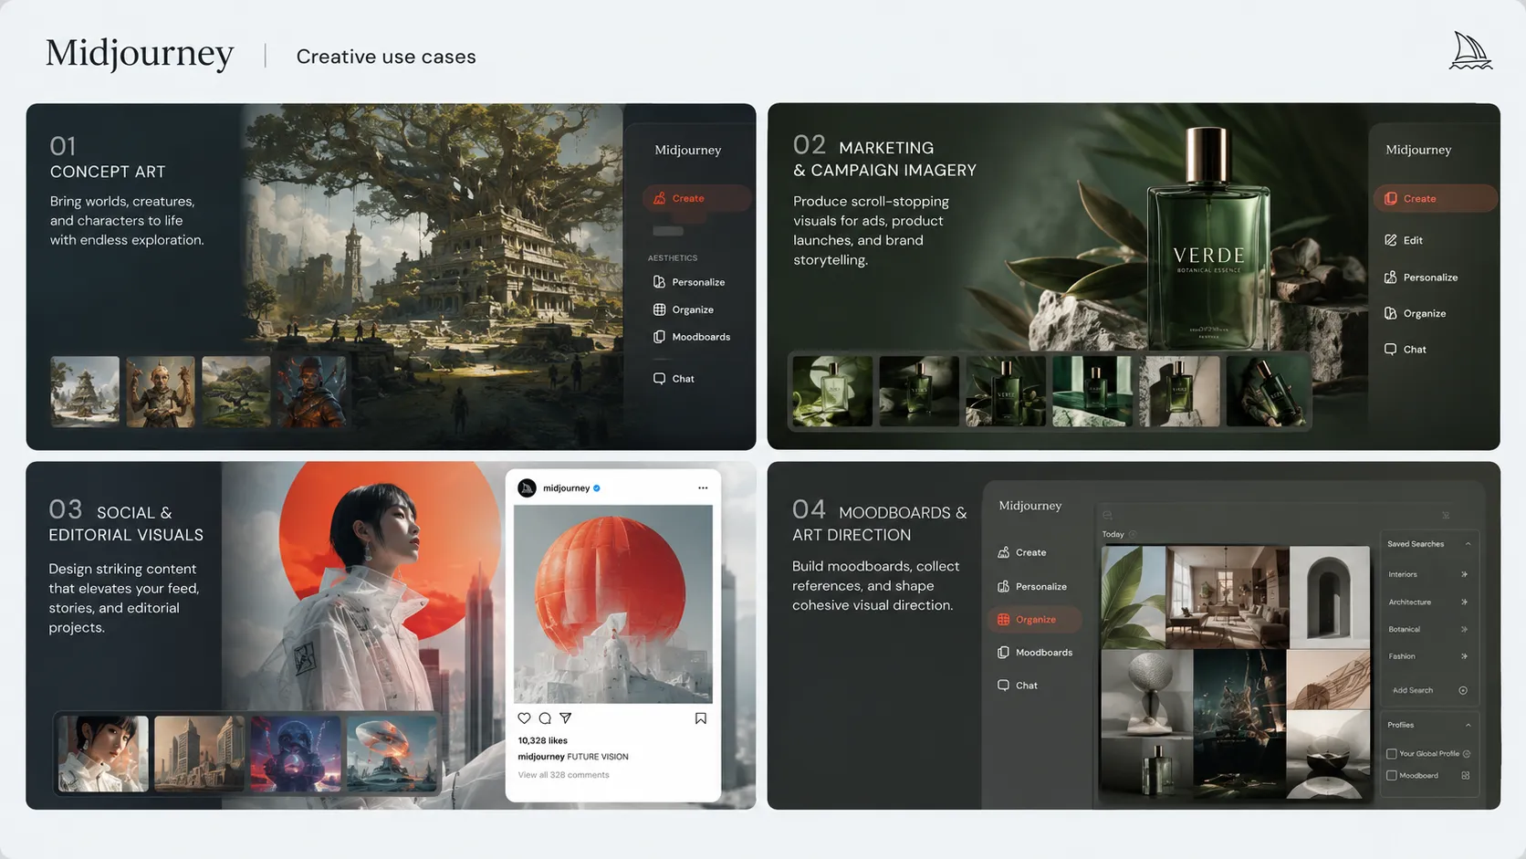Select perfume thumbnail with teal green backdrop
The height and width of the screenshot is (859, 1526).
click(1092, 391)
